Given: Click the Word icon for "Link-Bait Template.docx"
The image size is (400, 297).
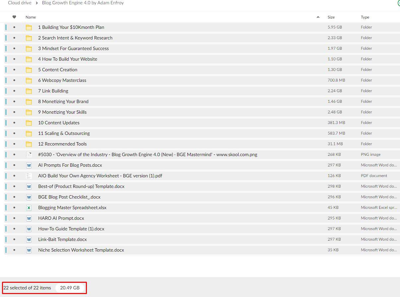Looking at the screenshot, I should (x=29, y=239).
